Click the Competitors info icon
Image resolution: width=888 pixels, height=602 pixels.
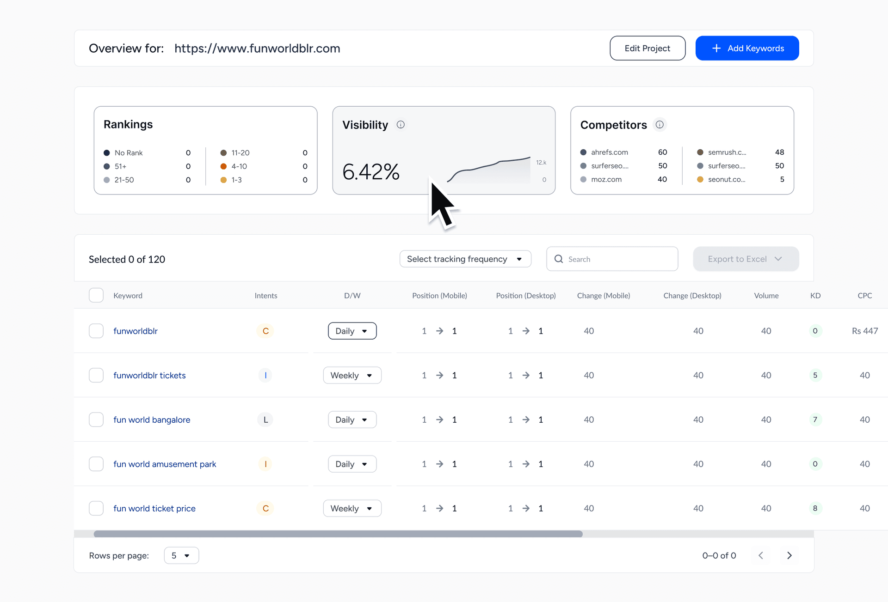(660, 125)
